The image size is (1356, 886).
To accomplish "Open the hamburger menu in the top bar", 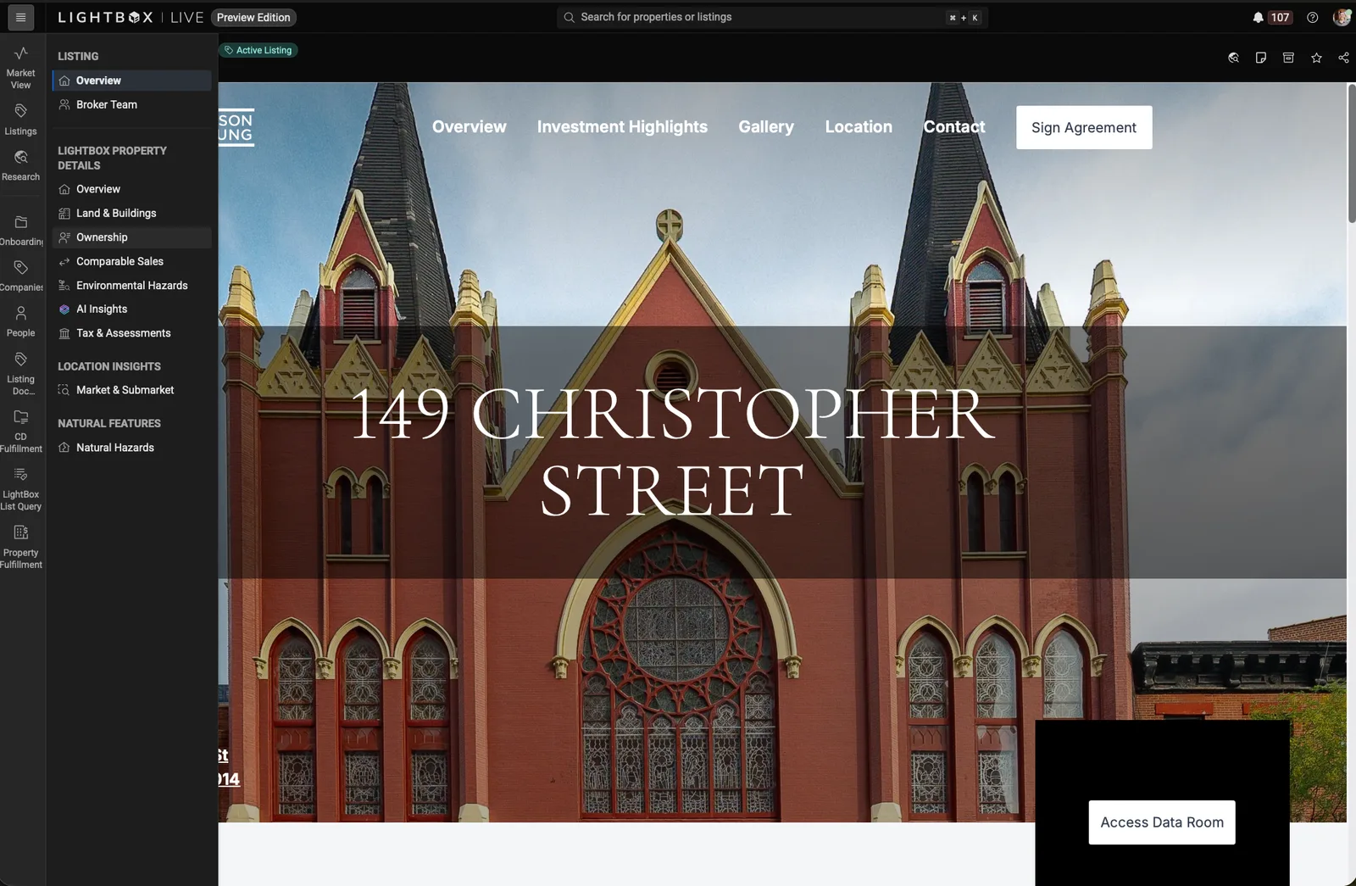I will point(20,17).
